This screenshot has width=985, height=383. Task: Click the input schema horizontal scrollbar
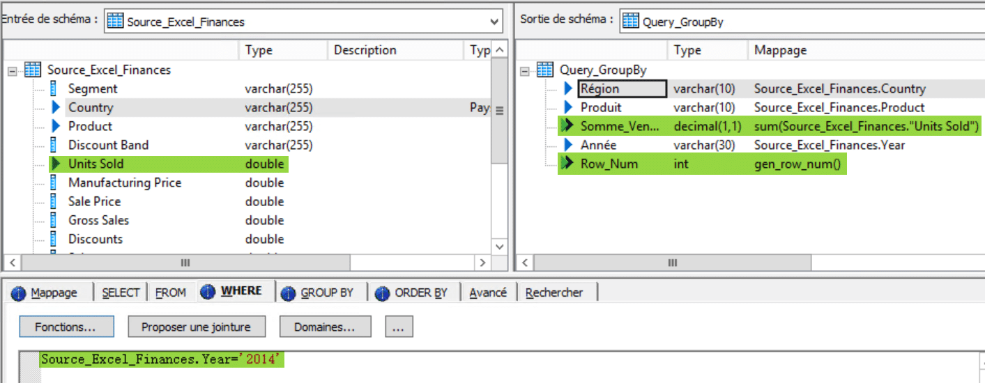coord(185,263)
